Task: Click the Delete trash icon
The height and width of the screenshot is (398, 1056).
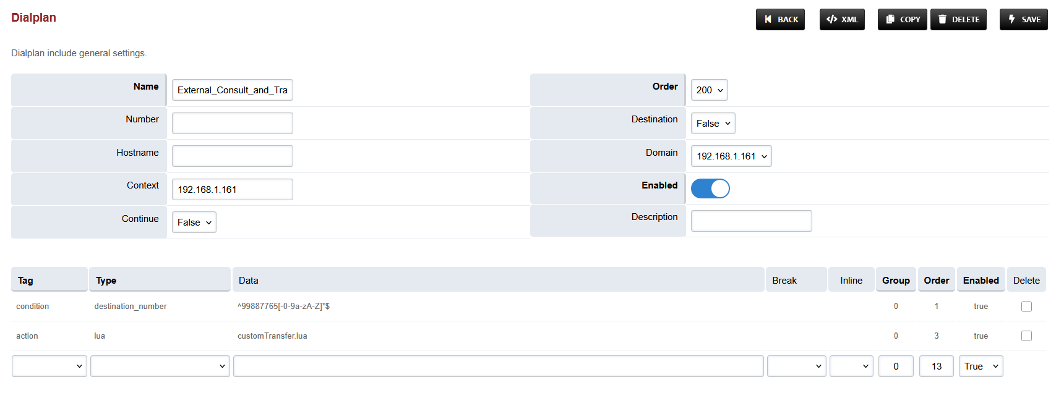Action: [942, 19]
